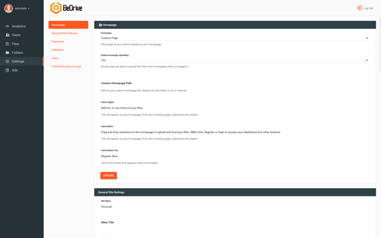The width and height of the screenshot is (381, 238).
Task: Click the Files icon in sidebar
Action: click(7, 44)
